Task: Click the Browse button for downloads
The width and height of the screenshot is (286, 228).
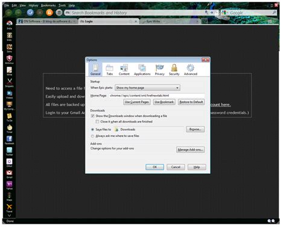Action: pyautogui.click(x=195, y=129)
